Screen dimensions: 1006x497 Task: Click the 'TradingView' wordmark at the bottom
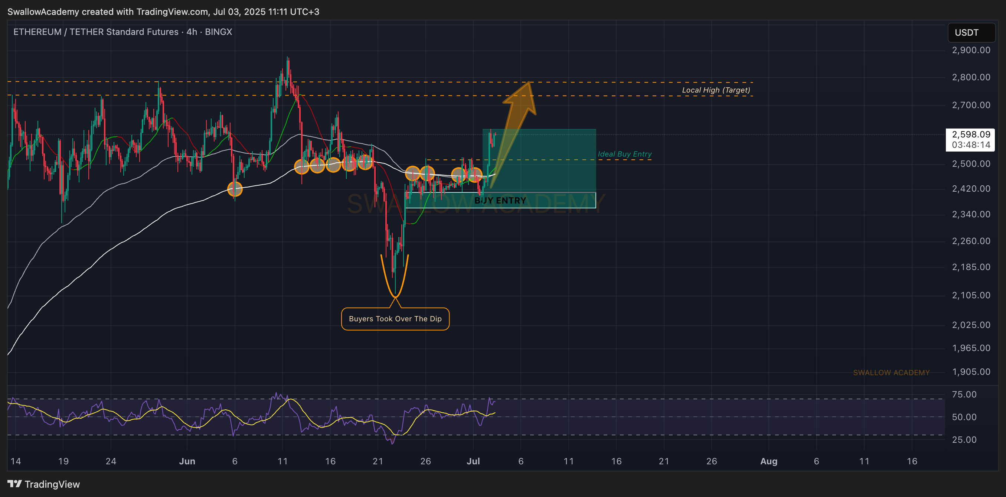click(x=52, y=484)
